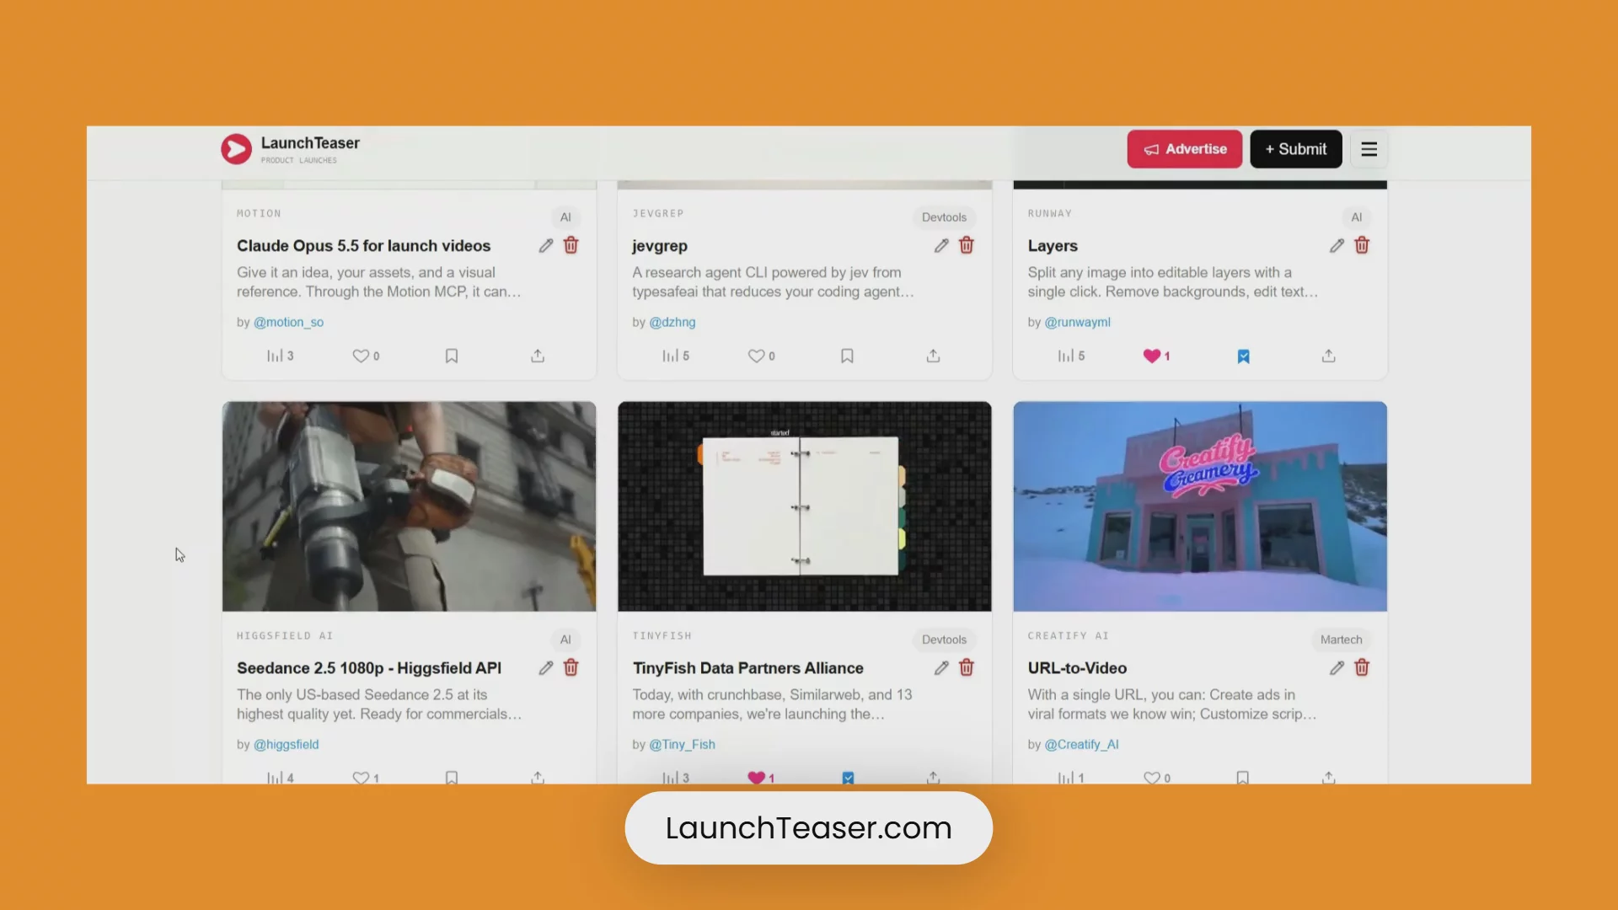Remove bookmark from the Layers post

tap(1243, 356)
